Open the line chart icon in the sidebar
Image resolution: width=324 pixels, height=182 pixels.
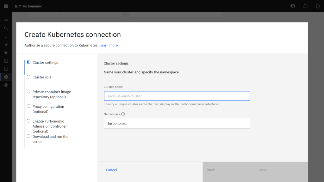[x=6, y=69]
